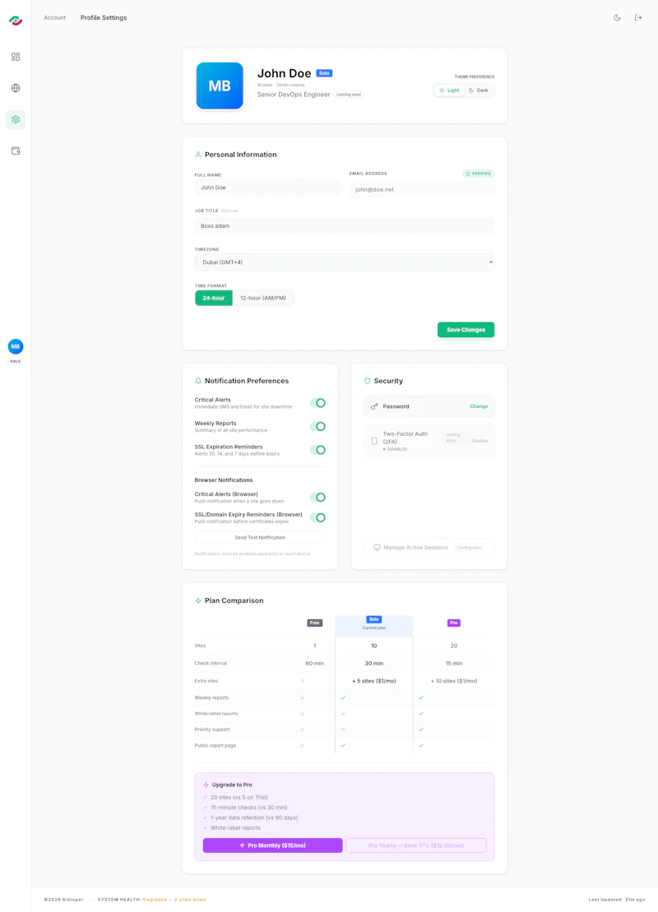The image size is (658, 912).
Task: Click Enable for Two-Factor Auth
Action: pos(480,441)
